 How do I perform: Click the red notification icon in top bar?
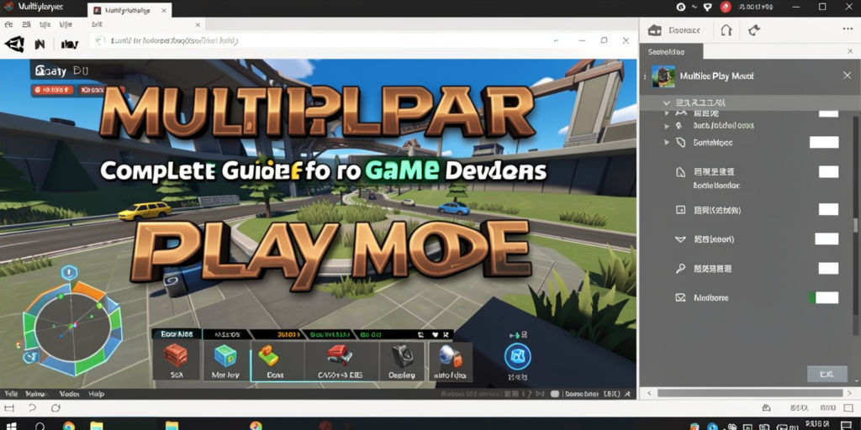tap(726, 7)
